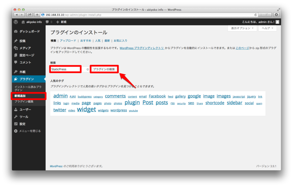Select the gallery tag
Screen dimensions: 293x187
point(180,96)
